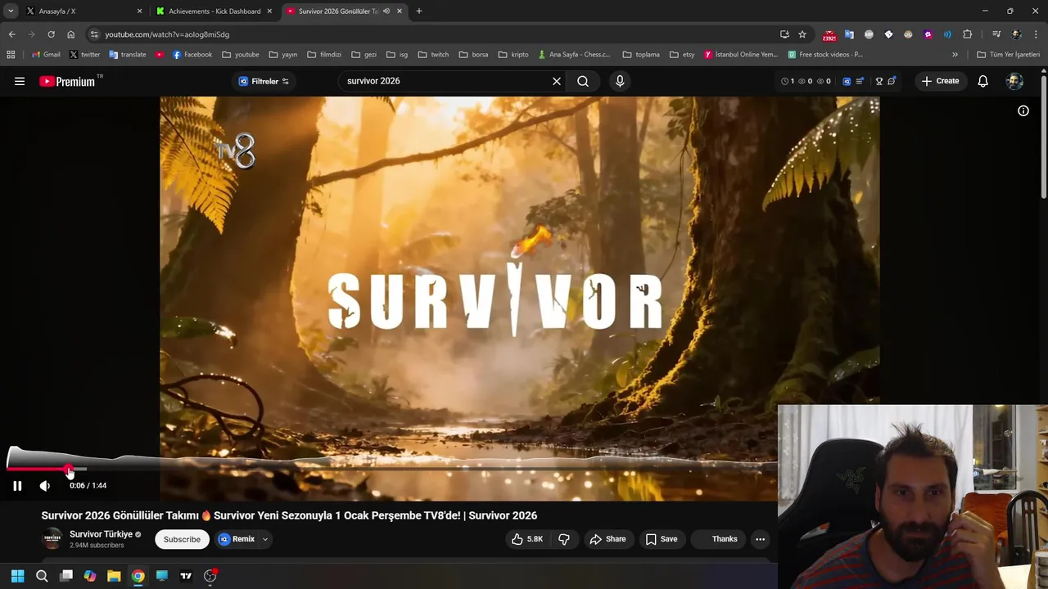Open the Facebook bookmark

(x=192, y=55)
